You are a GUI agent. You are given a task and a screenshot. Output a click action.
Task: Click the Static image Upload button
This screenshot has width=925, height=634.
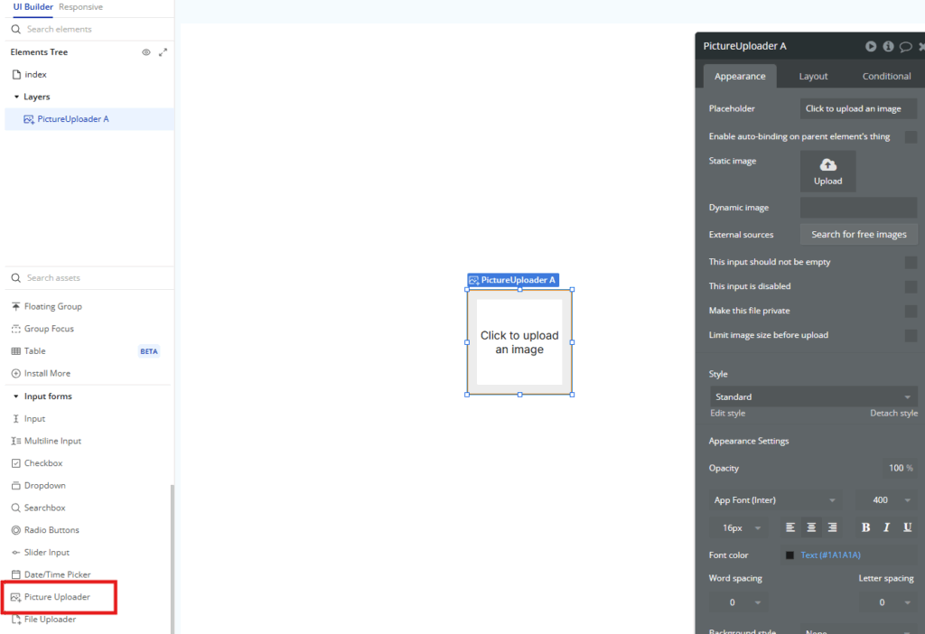[x=827, y=172]
